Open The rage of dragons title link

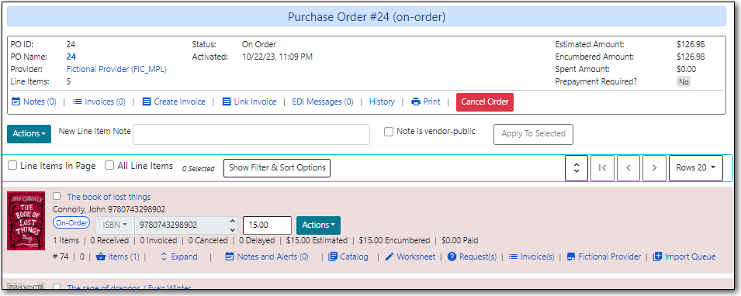tap(129, 287)
